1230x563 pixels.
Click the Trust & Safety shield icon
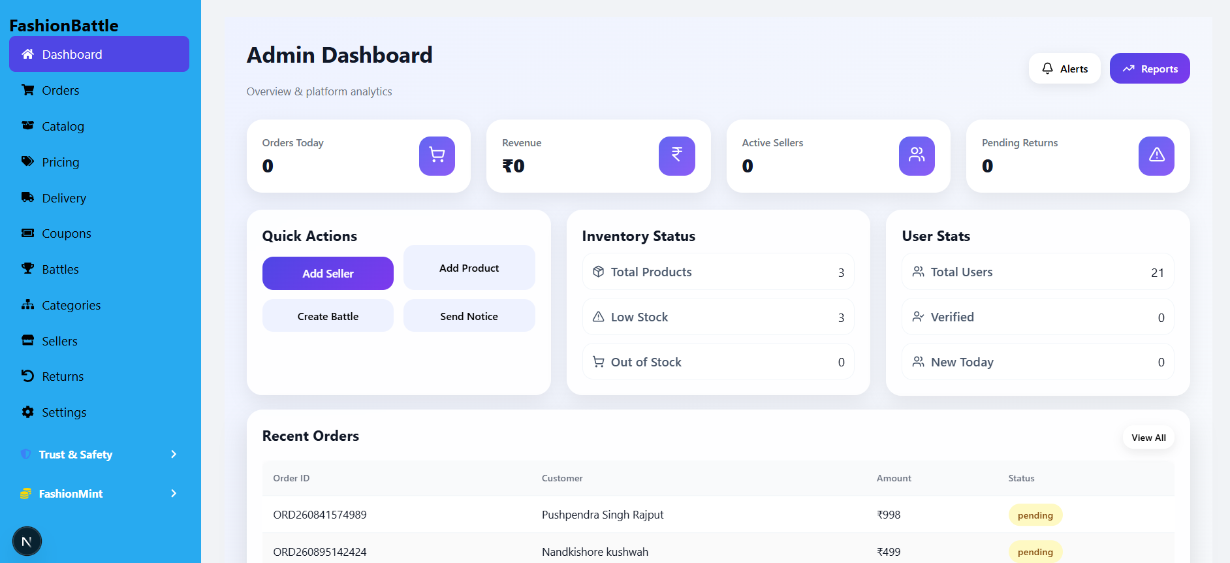coord(25,454)
